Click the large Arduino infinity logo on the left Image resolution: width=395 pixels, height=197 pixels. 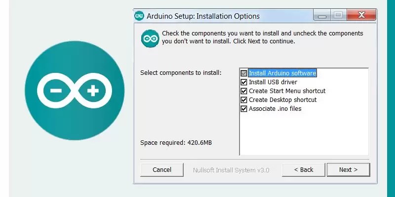[75, 91]
